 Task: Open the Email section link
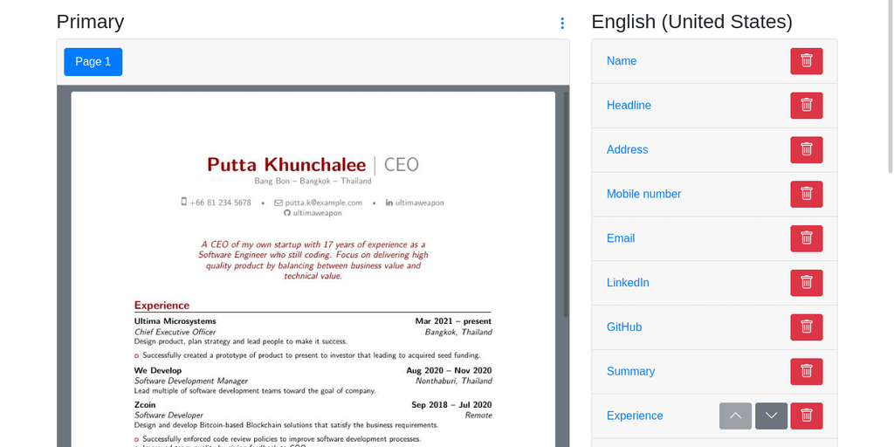621,238
